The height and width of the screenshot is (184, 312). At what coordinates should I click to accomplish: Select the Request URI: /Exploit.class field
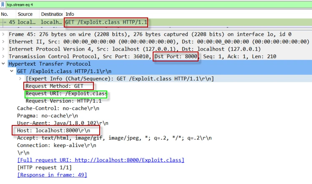[x=65, y=94]
